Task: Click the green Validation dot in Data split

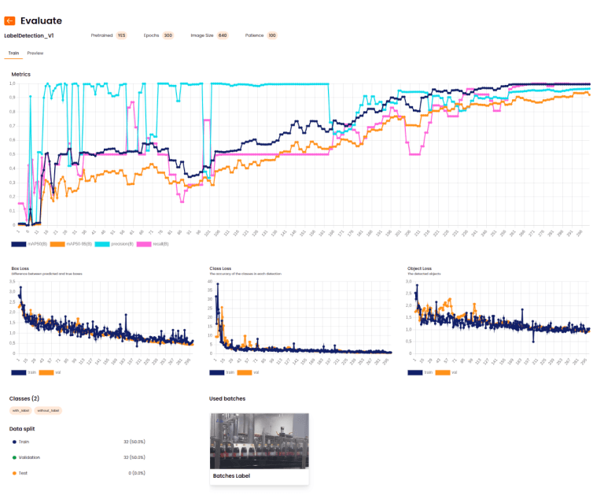Action: [x=14, y=457]
